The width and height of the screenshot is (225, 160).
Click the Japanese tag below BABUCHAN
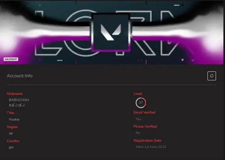(x=17, y=105)
